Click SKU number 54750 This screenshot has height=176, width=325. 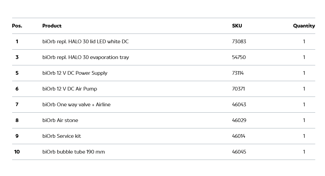pos(239,57)
